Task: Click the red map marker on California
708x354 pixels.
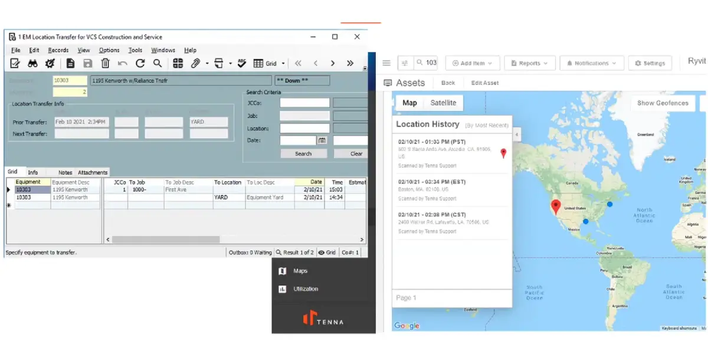Action: coord(555,207)
